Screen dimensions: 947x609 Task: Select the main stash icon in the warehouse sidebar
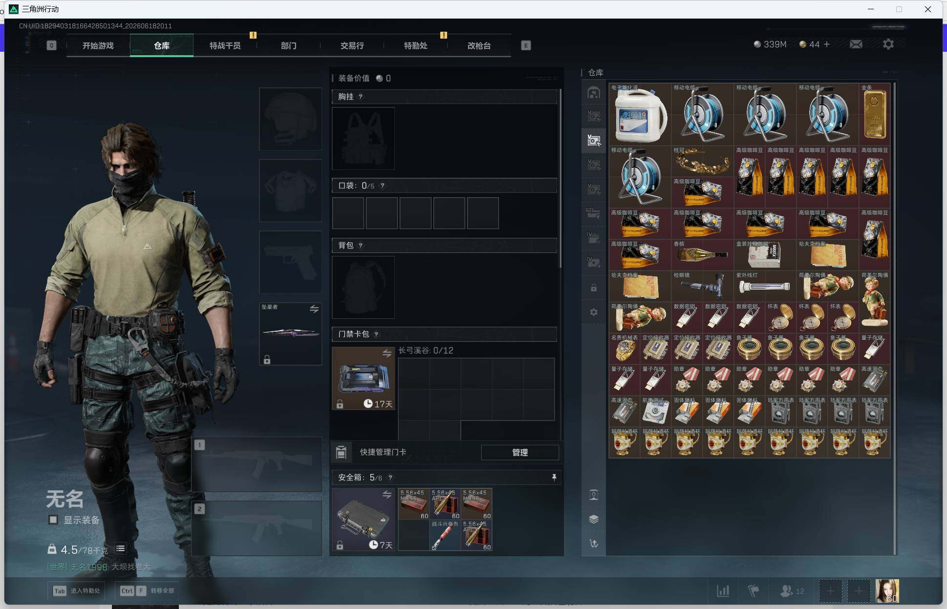pos(594,92)
